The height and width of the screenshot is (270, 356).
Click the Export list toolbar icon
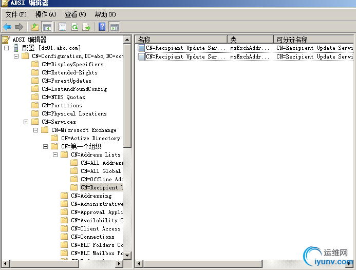coord(86,27)
